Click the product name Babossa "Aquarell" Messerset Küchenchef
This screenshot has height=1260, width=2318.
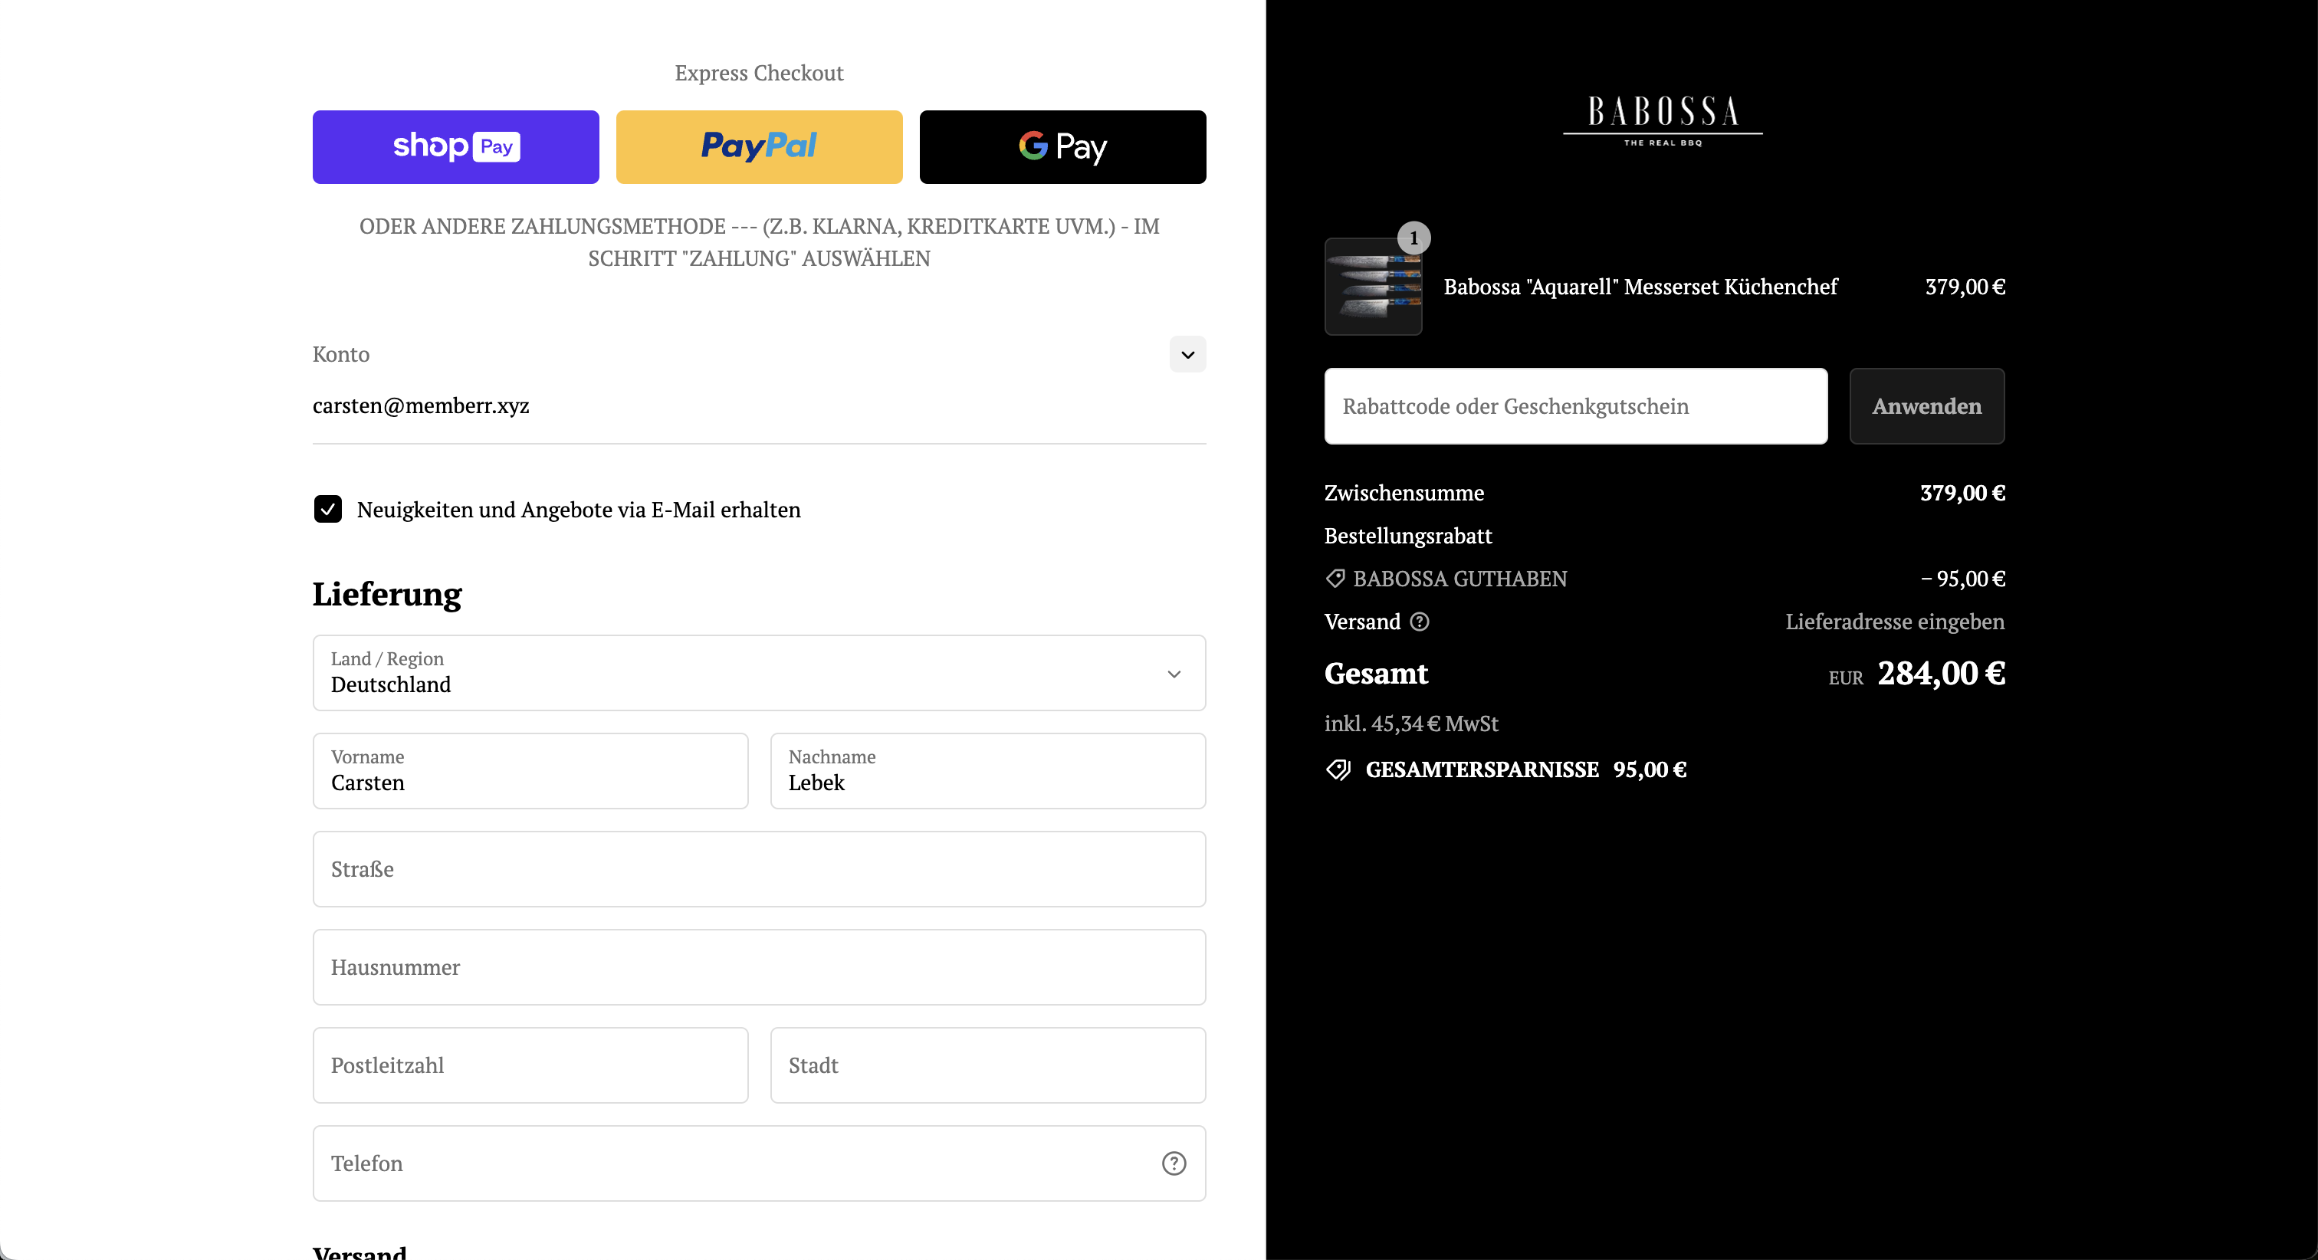click(x=1640, y=287)
